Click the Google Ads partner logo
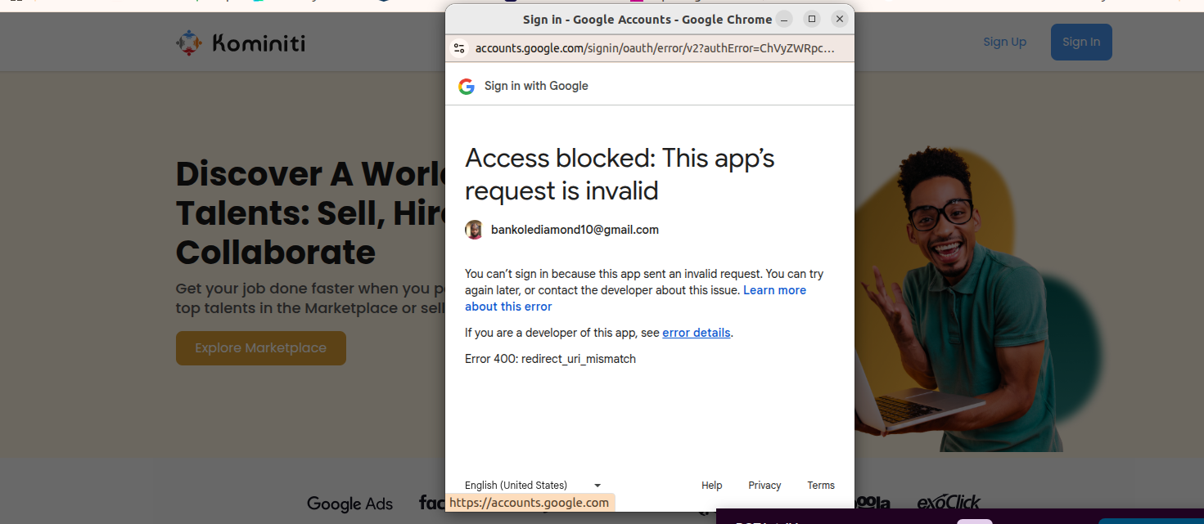The image size is (1204, 524). (349, 504)
